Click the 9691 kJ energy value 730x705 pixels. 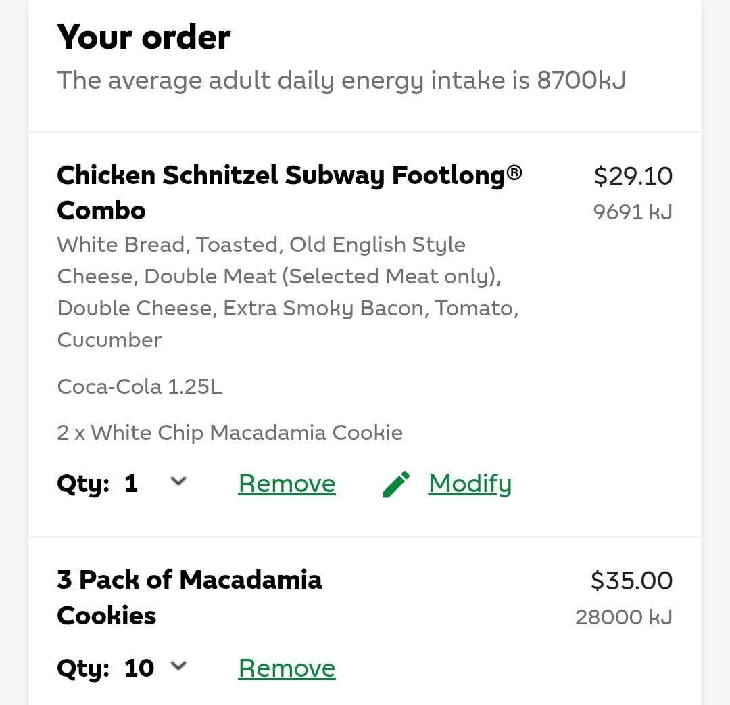633,212
